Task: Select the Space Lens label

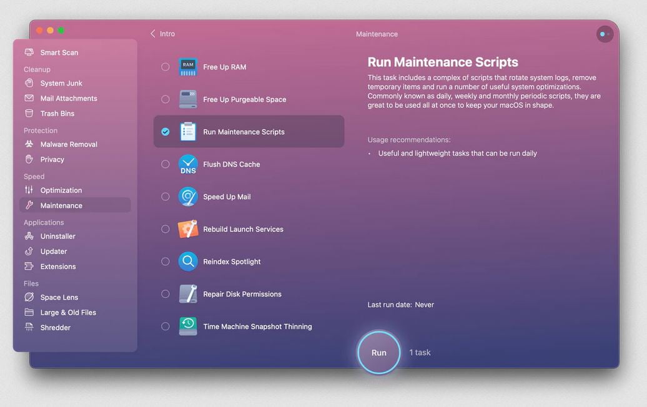Action: [x=59, y=297]
